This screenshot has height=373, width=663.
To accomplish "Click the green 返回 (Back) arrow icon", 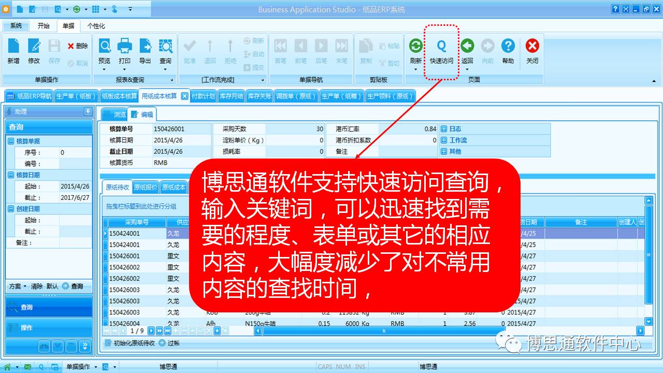I will click(x=467, y=47).
